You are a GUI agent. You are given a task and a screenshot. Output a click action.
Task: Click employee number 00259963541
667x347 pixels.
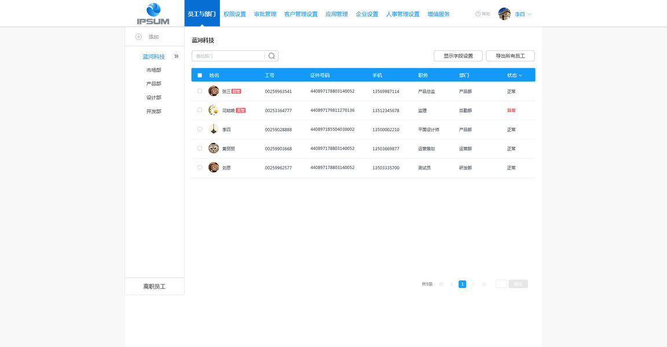278,91
